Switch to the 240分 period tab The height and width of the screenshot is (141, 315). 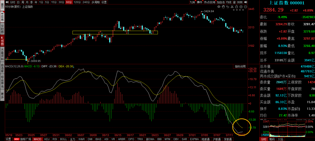pos(86,2)
